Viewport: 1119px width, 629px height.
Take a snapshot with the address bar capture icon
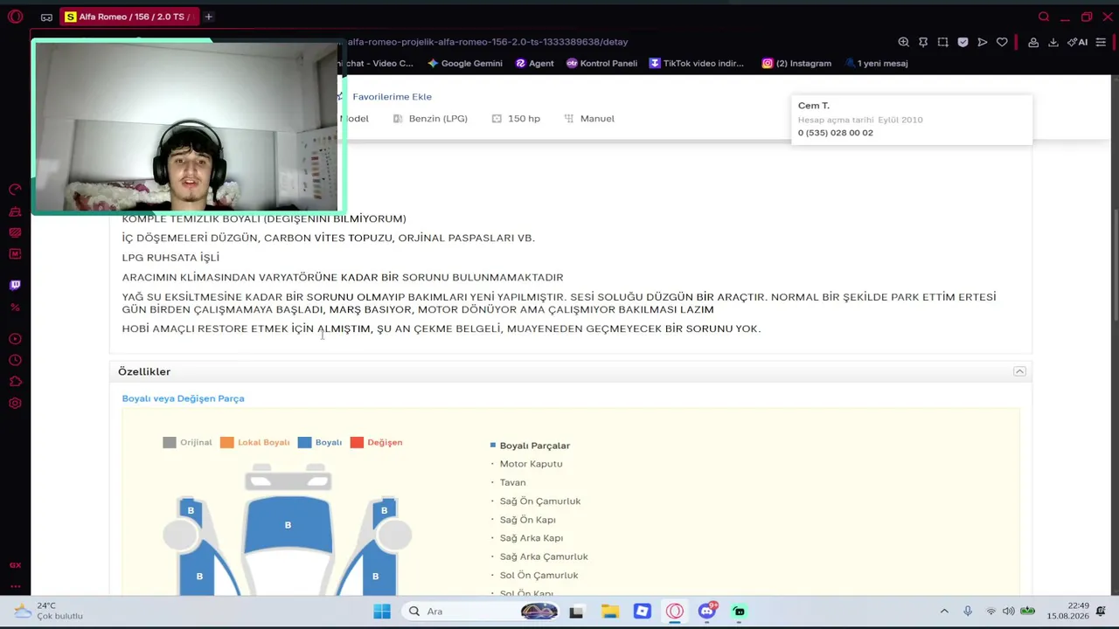[x=942, y=42]
